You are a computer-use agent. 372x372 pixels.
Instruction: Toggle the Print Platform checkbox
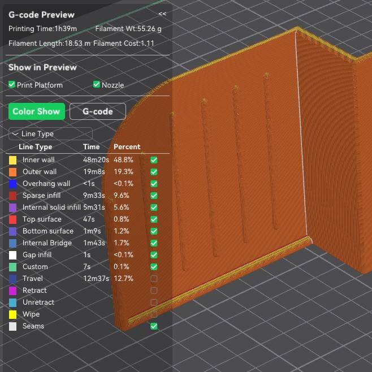pos(12,84)
